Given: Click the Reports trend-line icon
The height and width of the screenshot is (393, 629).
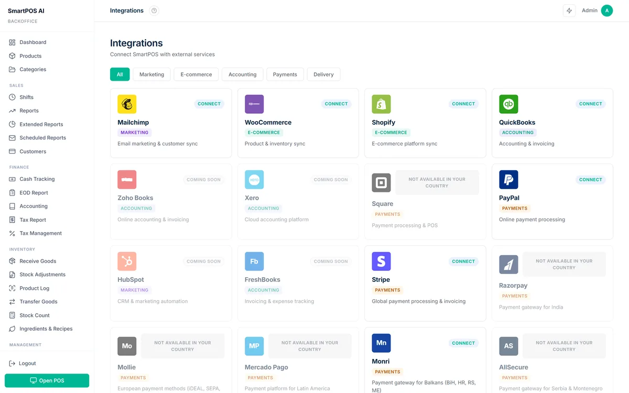Looking at the screenshot, I should [x=12, y=111].
